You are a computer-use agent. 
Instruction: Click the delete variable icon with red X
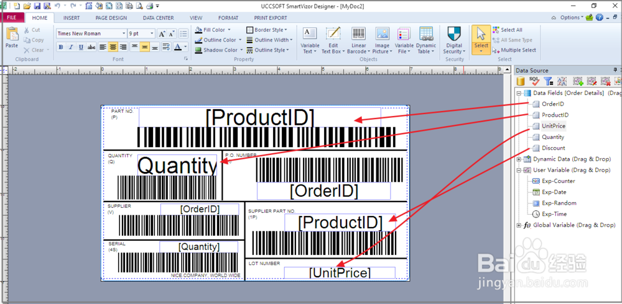coord(605,81)
